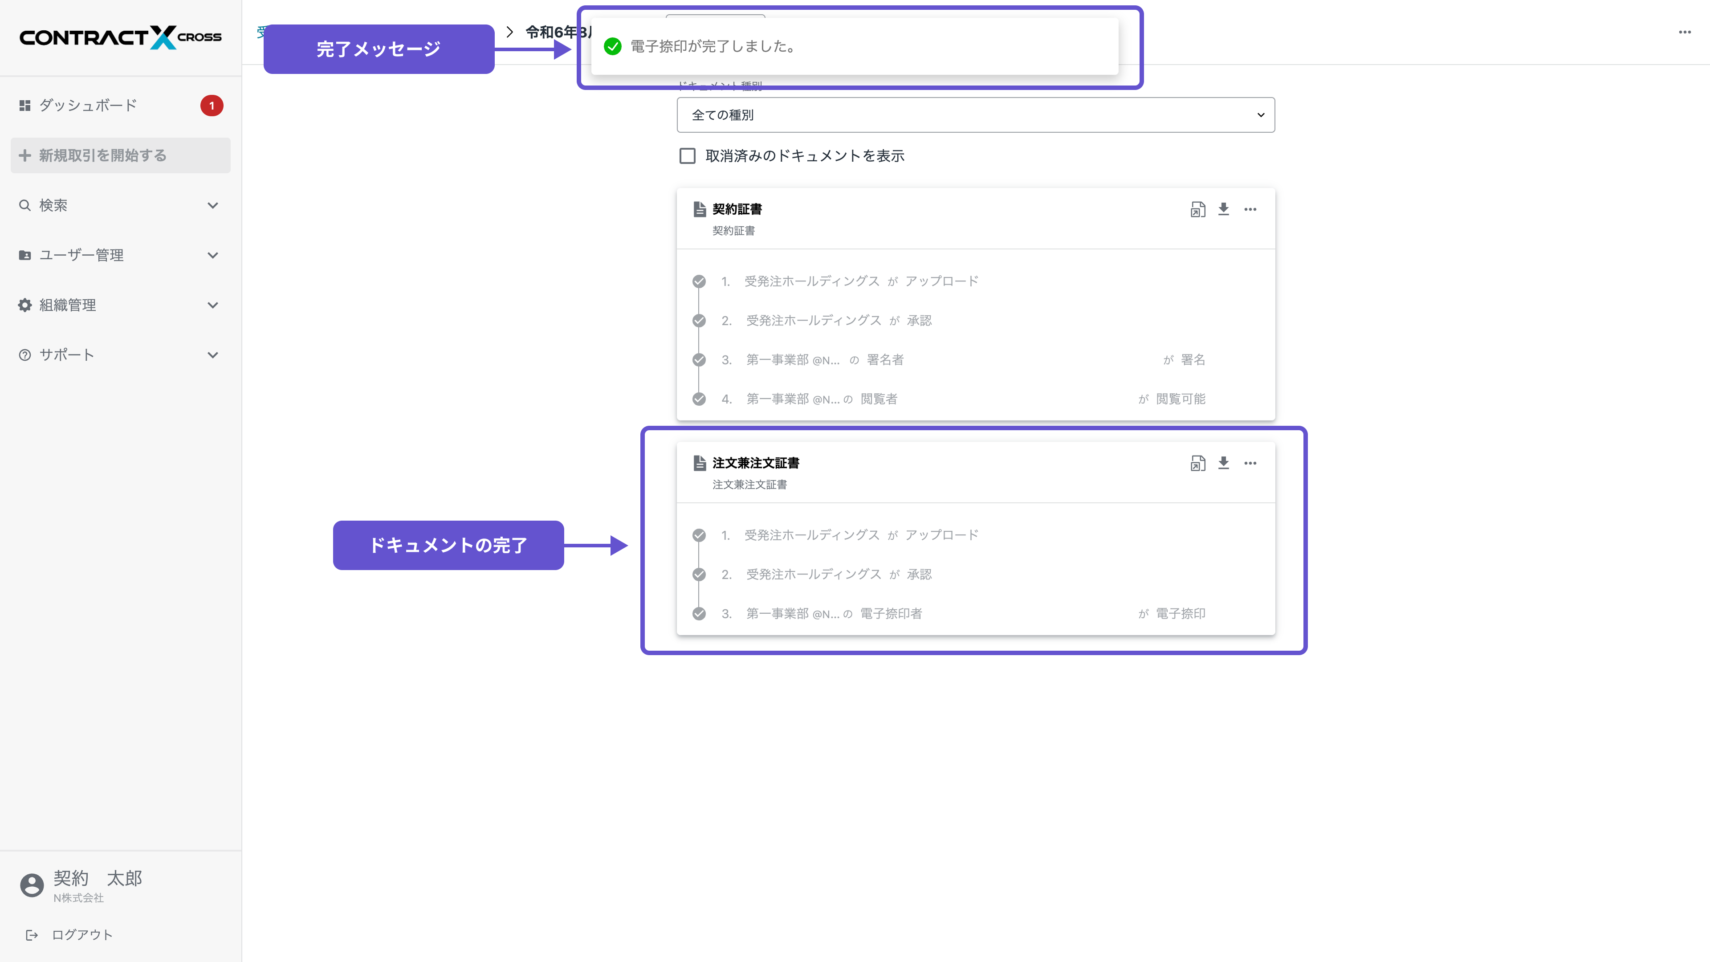Viewport: 1710px width, 962px height.
Task: Go to ダッシュボード in sidebar
Action: 88,106
